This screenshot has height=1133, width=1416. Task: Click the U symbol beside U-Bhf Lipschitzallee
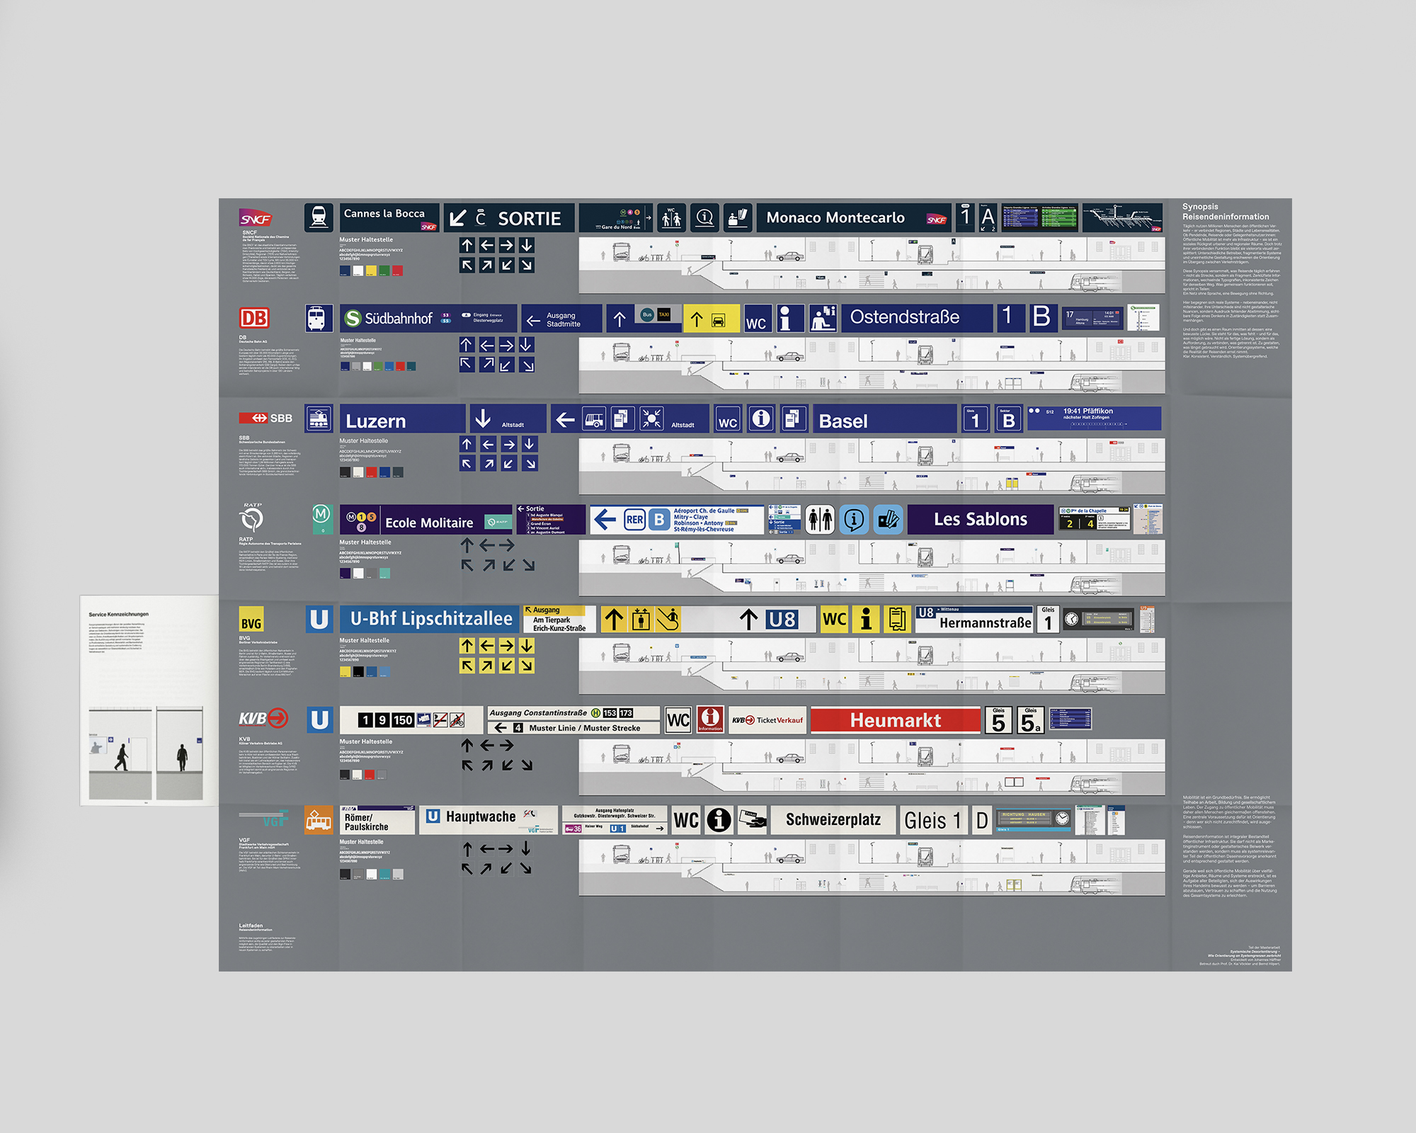click(x=319, y=620)
